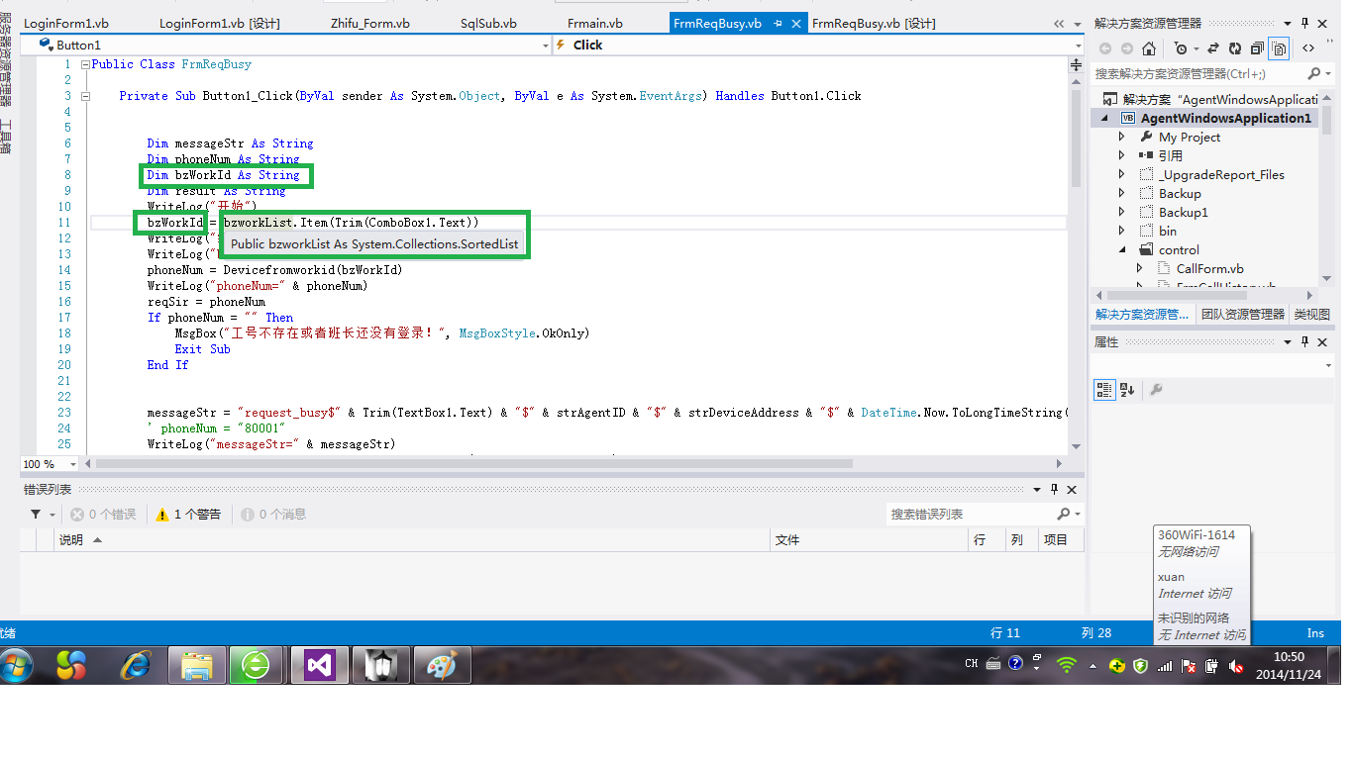Refresh Solution Explorer
This screenshot has width=1353, height=760.
(x=1235, y=47)
